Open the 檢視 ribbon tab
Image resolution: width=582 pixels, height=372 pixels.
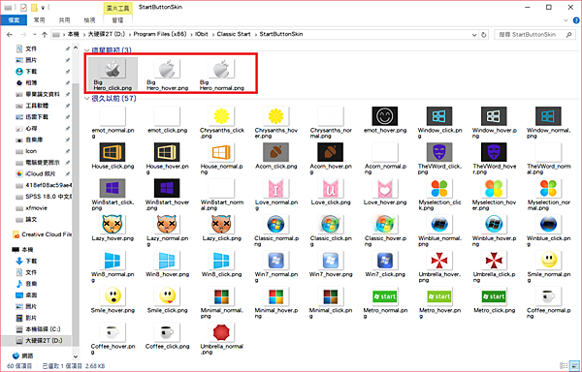[x=89, y=20]
